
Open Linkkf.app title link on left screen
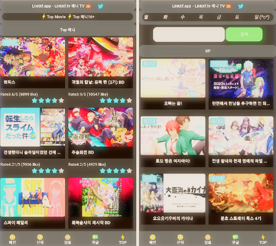[58, 6]
